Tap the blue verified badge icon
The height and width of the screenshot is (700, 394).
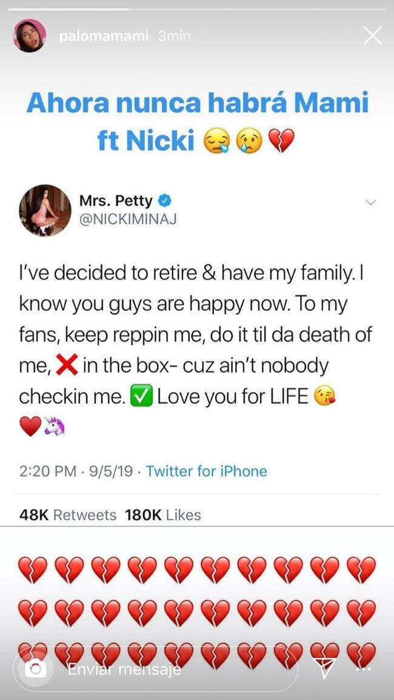click(x=164, y=199)
